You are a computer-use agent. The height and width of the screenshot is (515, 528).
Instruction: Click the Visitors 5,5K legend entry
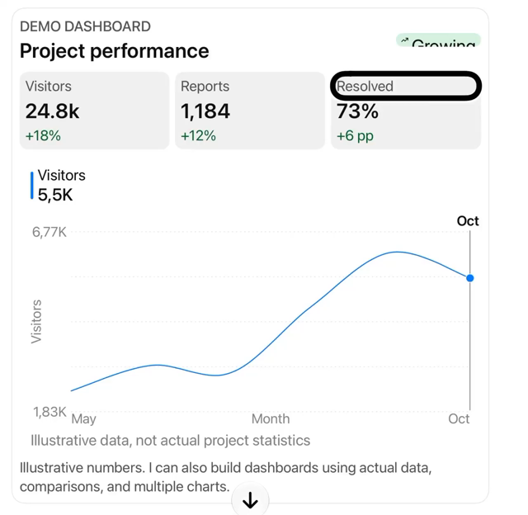pos(58,185)
